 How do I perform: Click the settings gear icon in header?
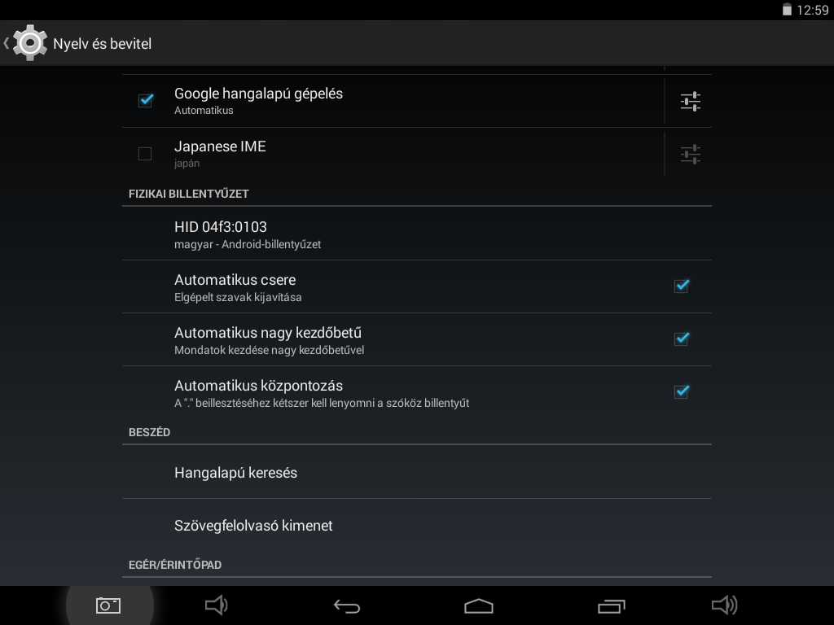coord(30,43)
